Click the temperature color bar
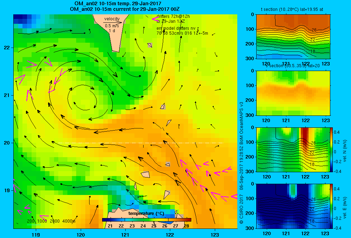 click(147, 220)
